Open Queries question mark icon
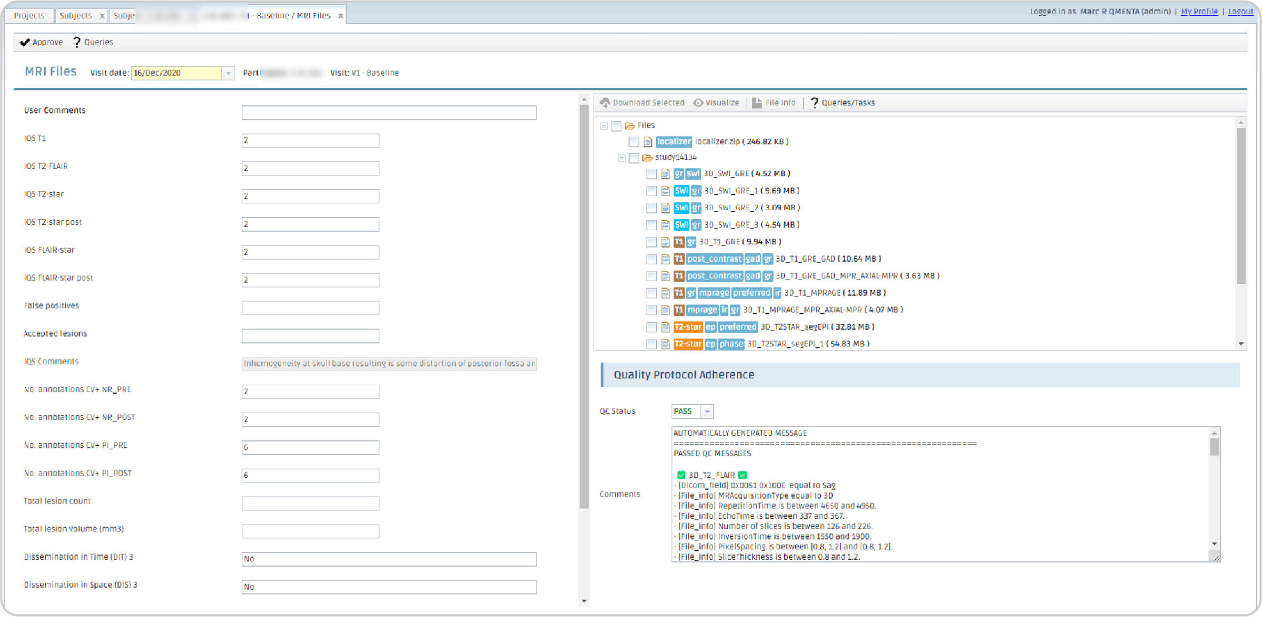This screenshot has width=1262, height=617. [x=77, y=42]
